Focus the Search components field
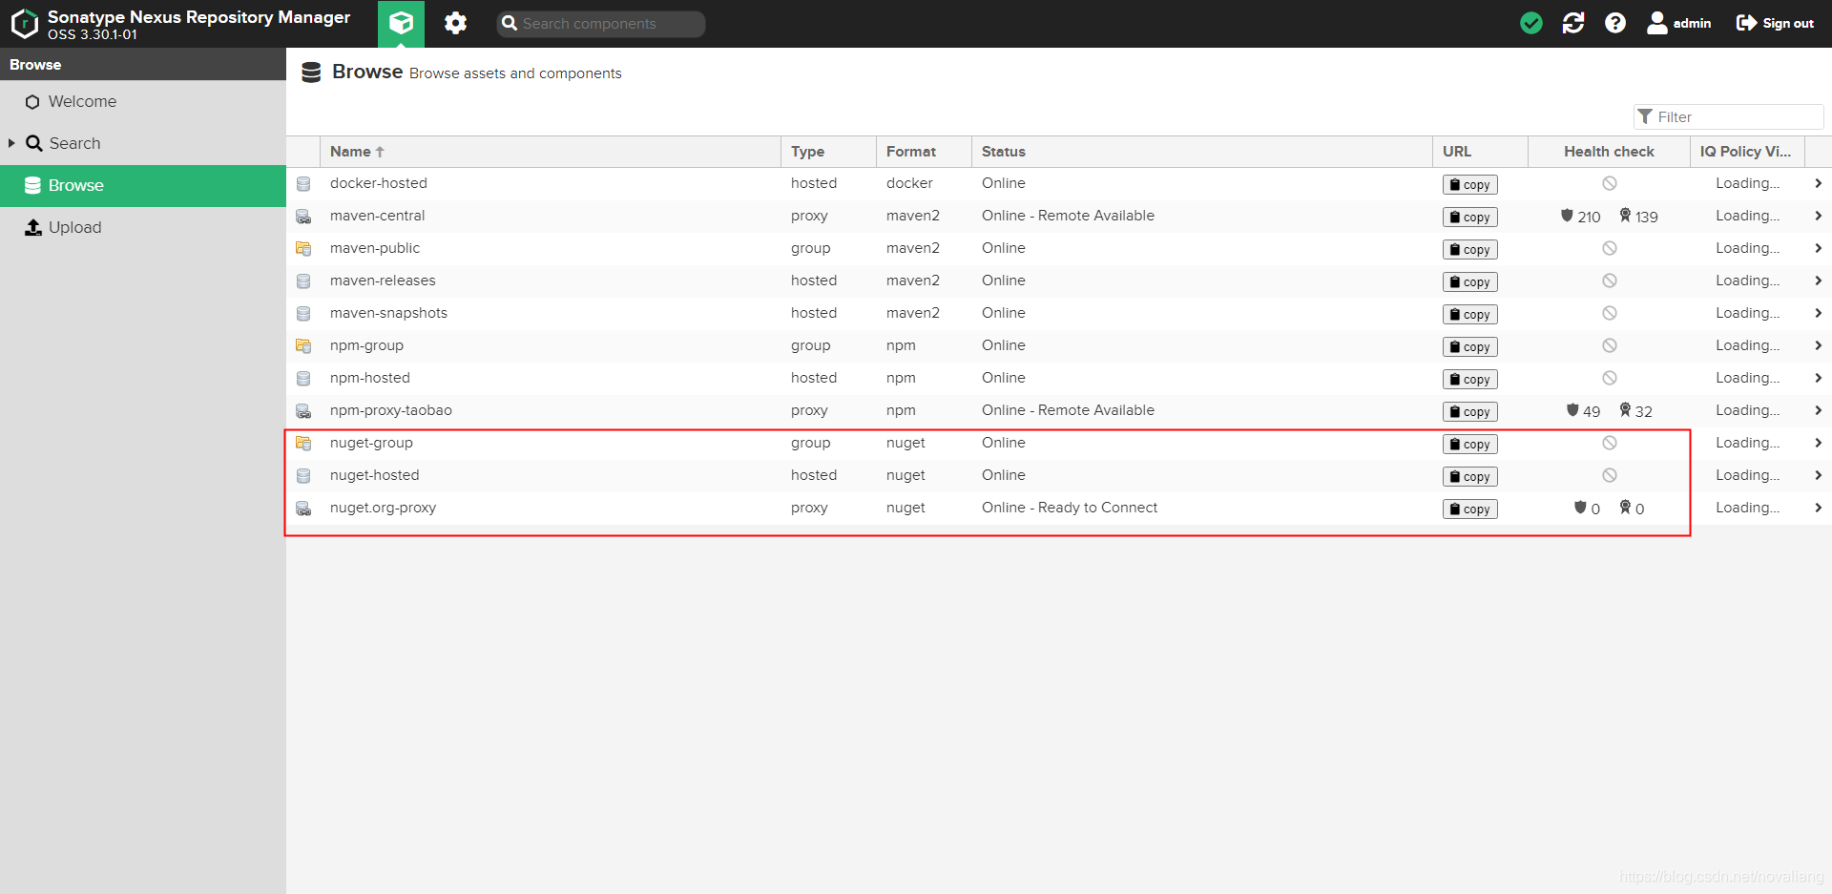The image size is (1832, 894). [x=601, y=24]
